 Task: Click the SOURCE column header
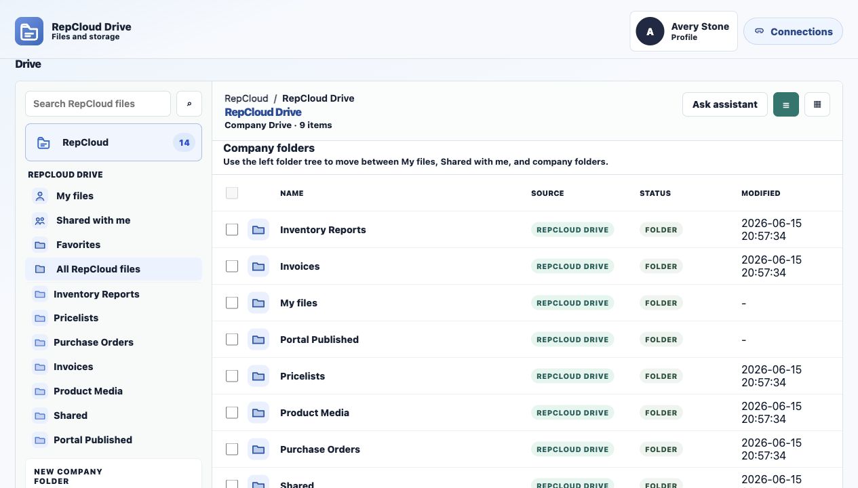click(x=547, y=193)
